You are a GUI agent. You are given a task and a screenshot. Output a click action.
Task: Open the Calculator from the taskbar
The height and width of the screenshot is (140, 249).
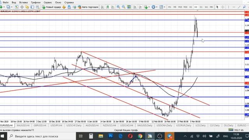(91, 136)
